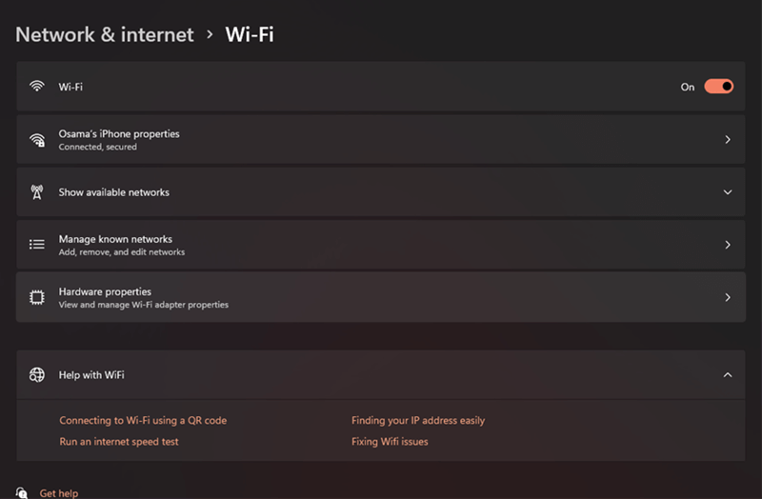Click the Get help icon

coord(22,493)
